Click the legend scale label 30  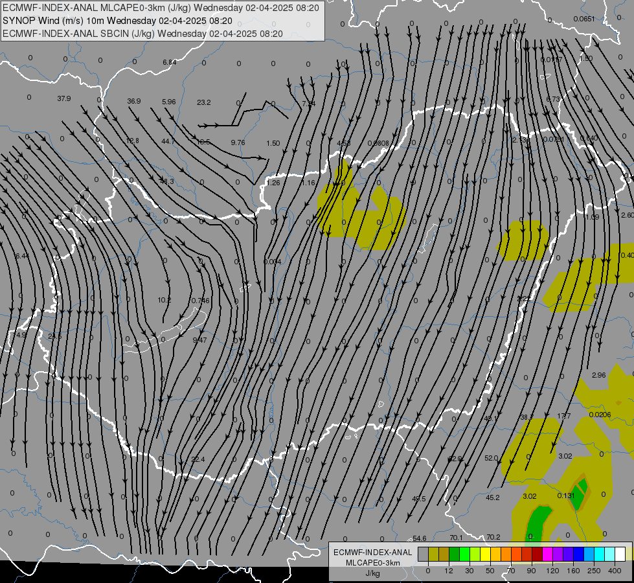[x=470, y=571]
